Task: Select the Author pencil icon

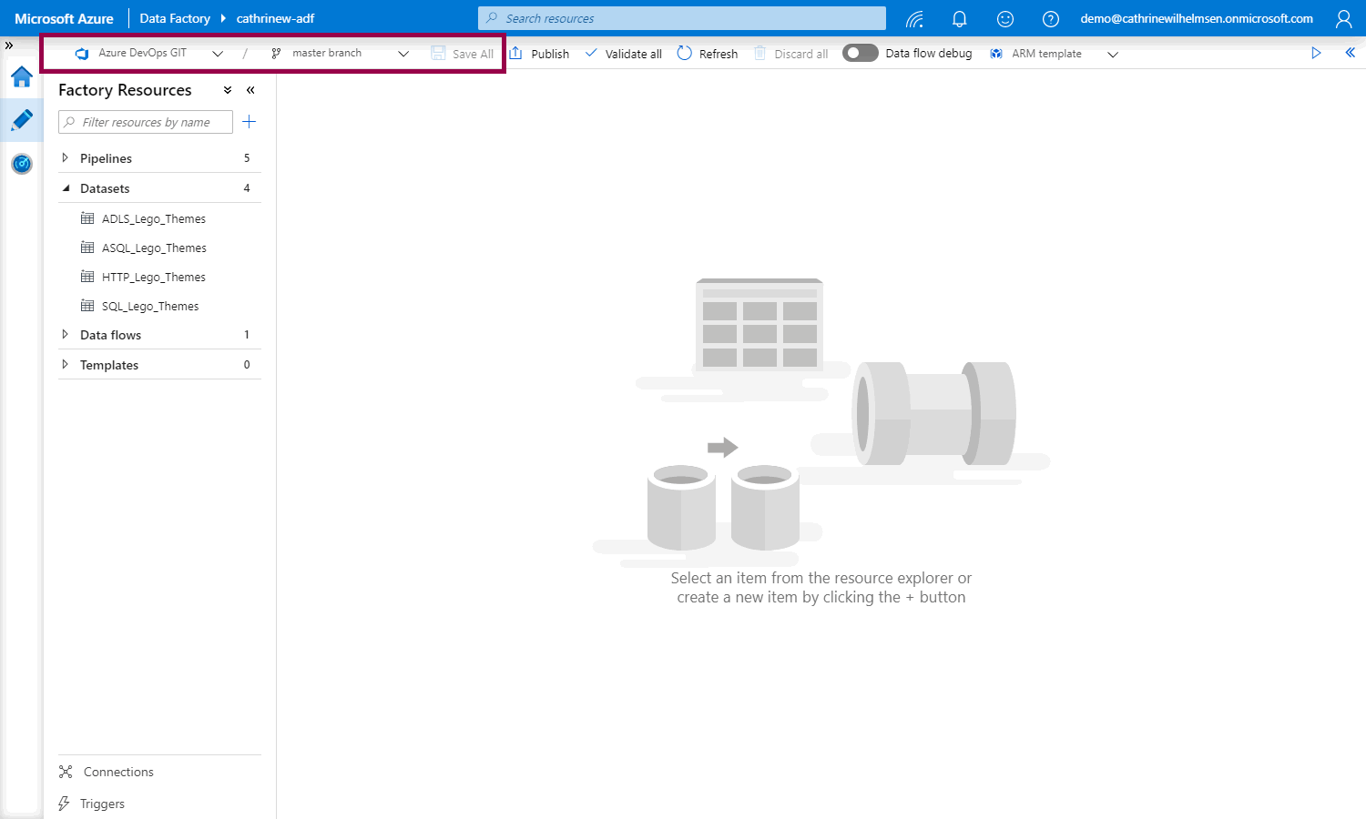Action: pyautogui.click(x=22, y=120)
